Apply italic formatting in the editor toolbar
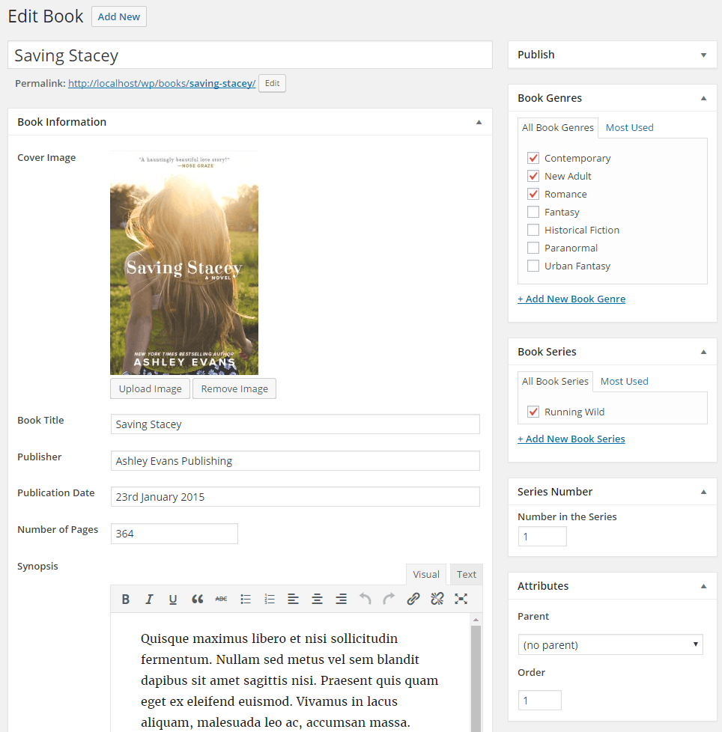The width and height of the screenshot is (722, 732). (x=149, y=599)
